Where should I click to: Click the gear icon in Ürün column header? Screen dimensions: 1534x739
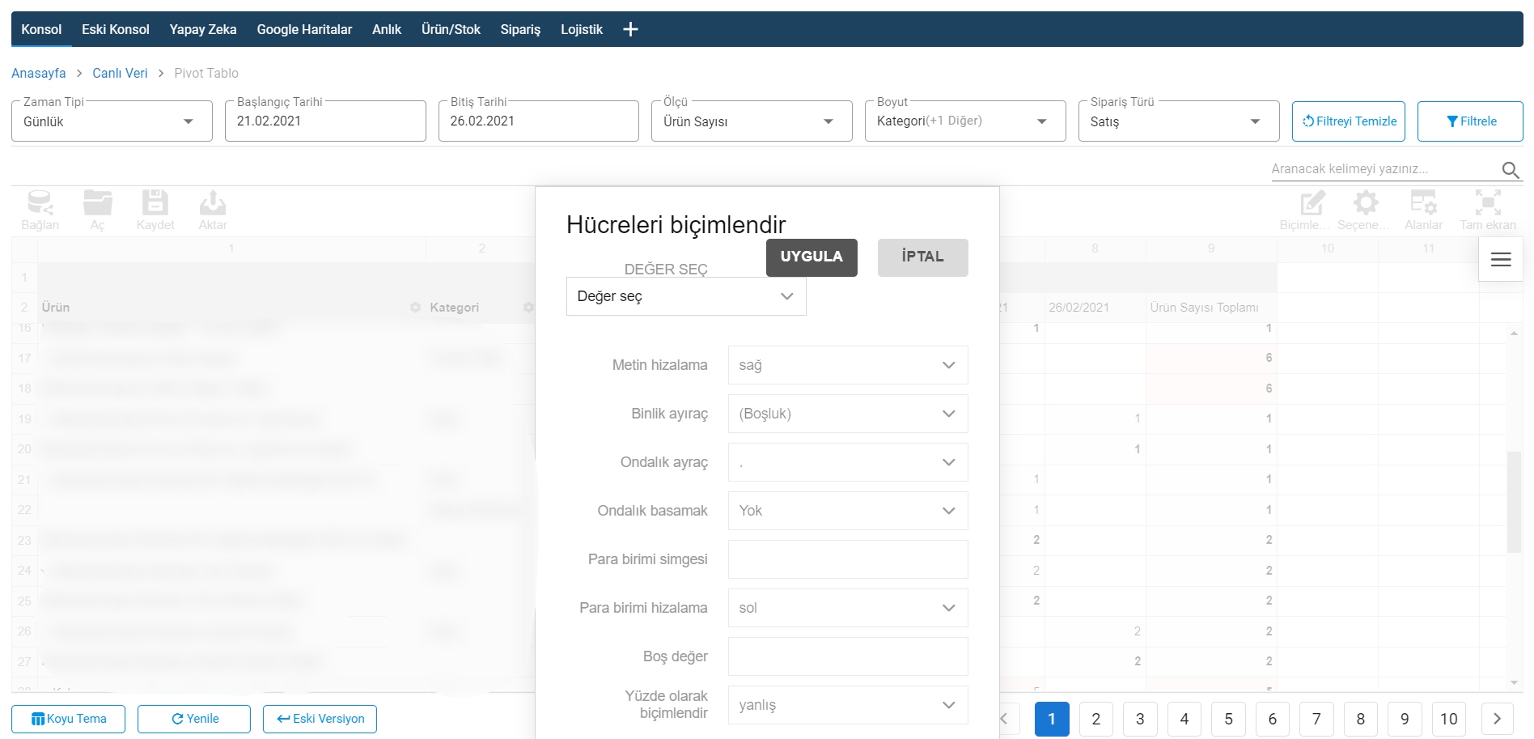click(415, 308)
